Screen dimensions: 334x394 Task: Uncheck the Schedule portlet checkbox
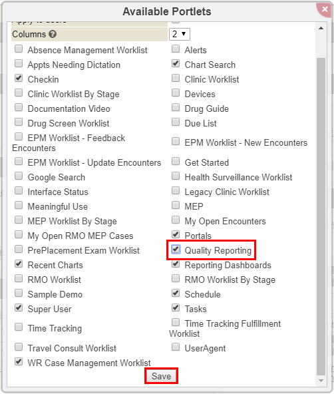tap(176, 293)
